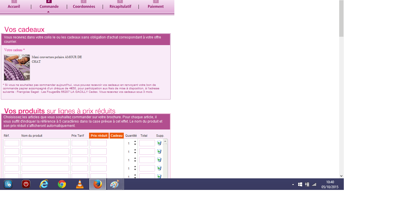The width and height of the screenshot is (395, 222).
Task: Increase quantity in the first product row
Action: click(135, 142)
